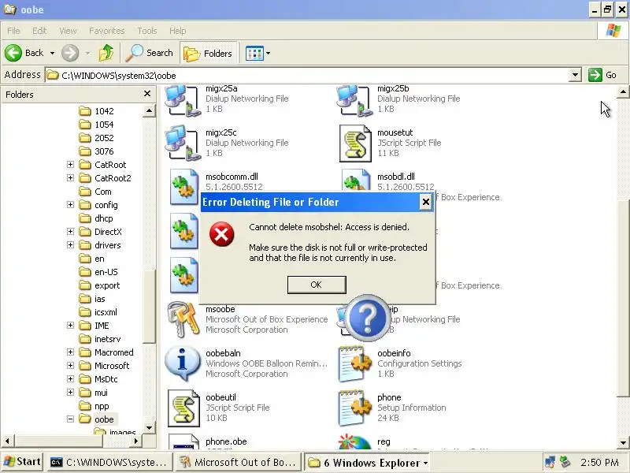Select the oobeutil JScript file icon
630x473 pixels.
183,408
